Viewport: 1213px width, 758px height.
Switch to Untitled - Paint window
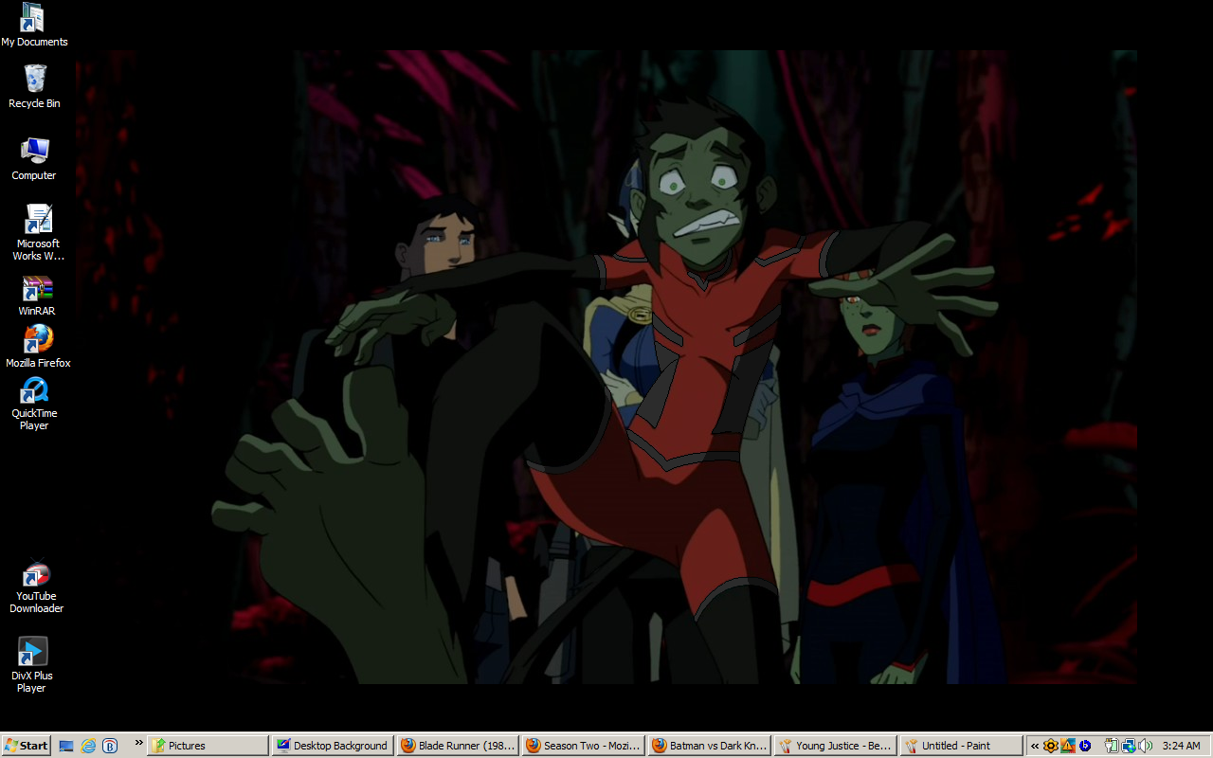[x=961, y=746]
